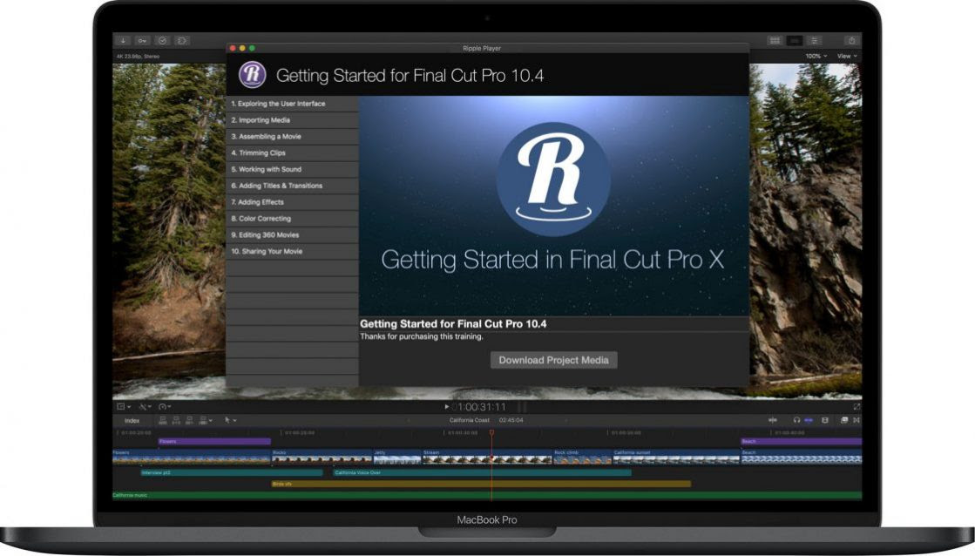The image size is (975, 556).
Task: Click the timeline playhead marker
Action: (x=491, y=432)
